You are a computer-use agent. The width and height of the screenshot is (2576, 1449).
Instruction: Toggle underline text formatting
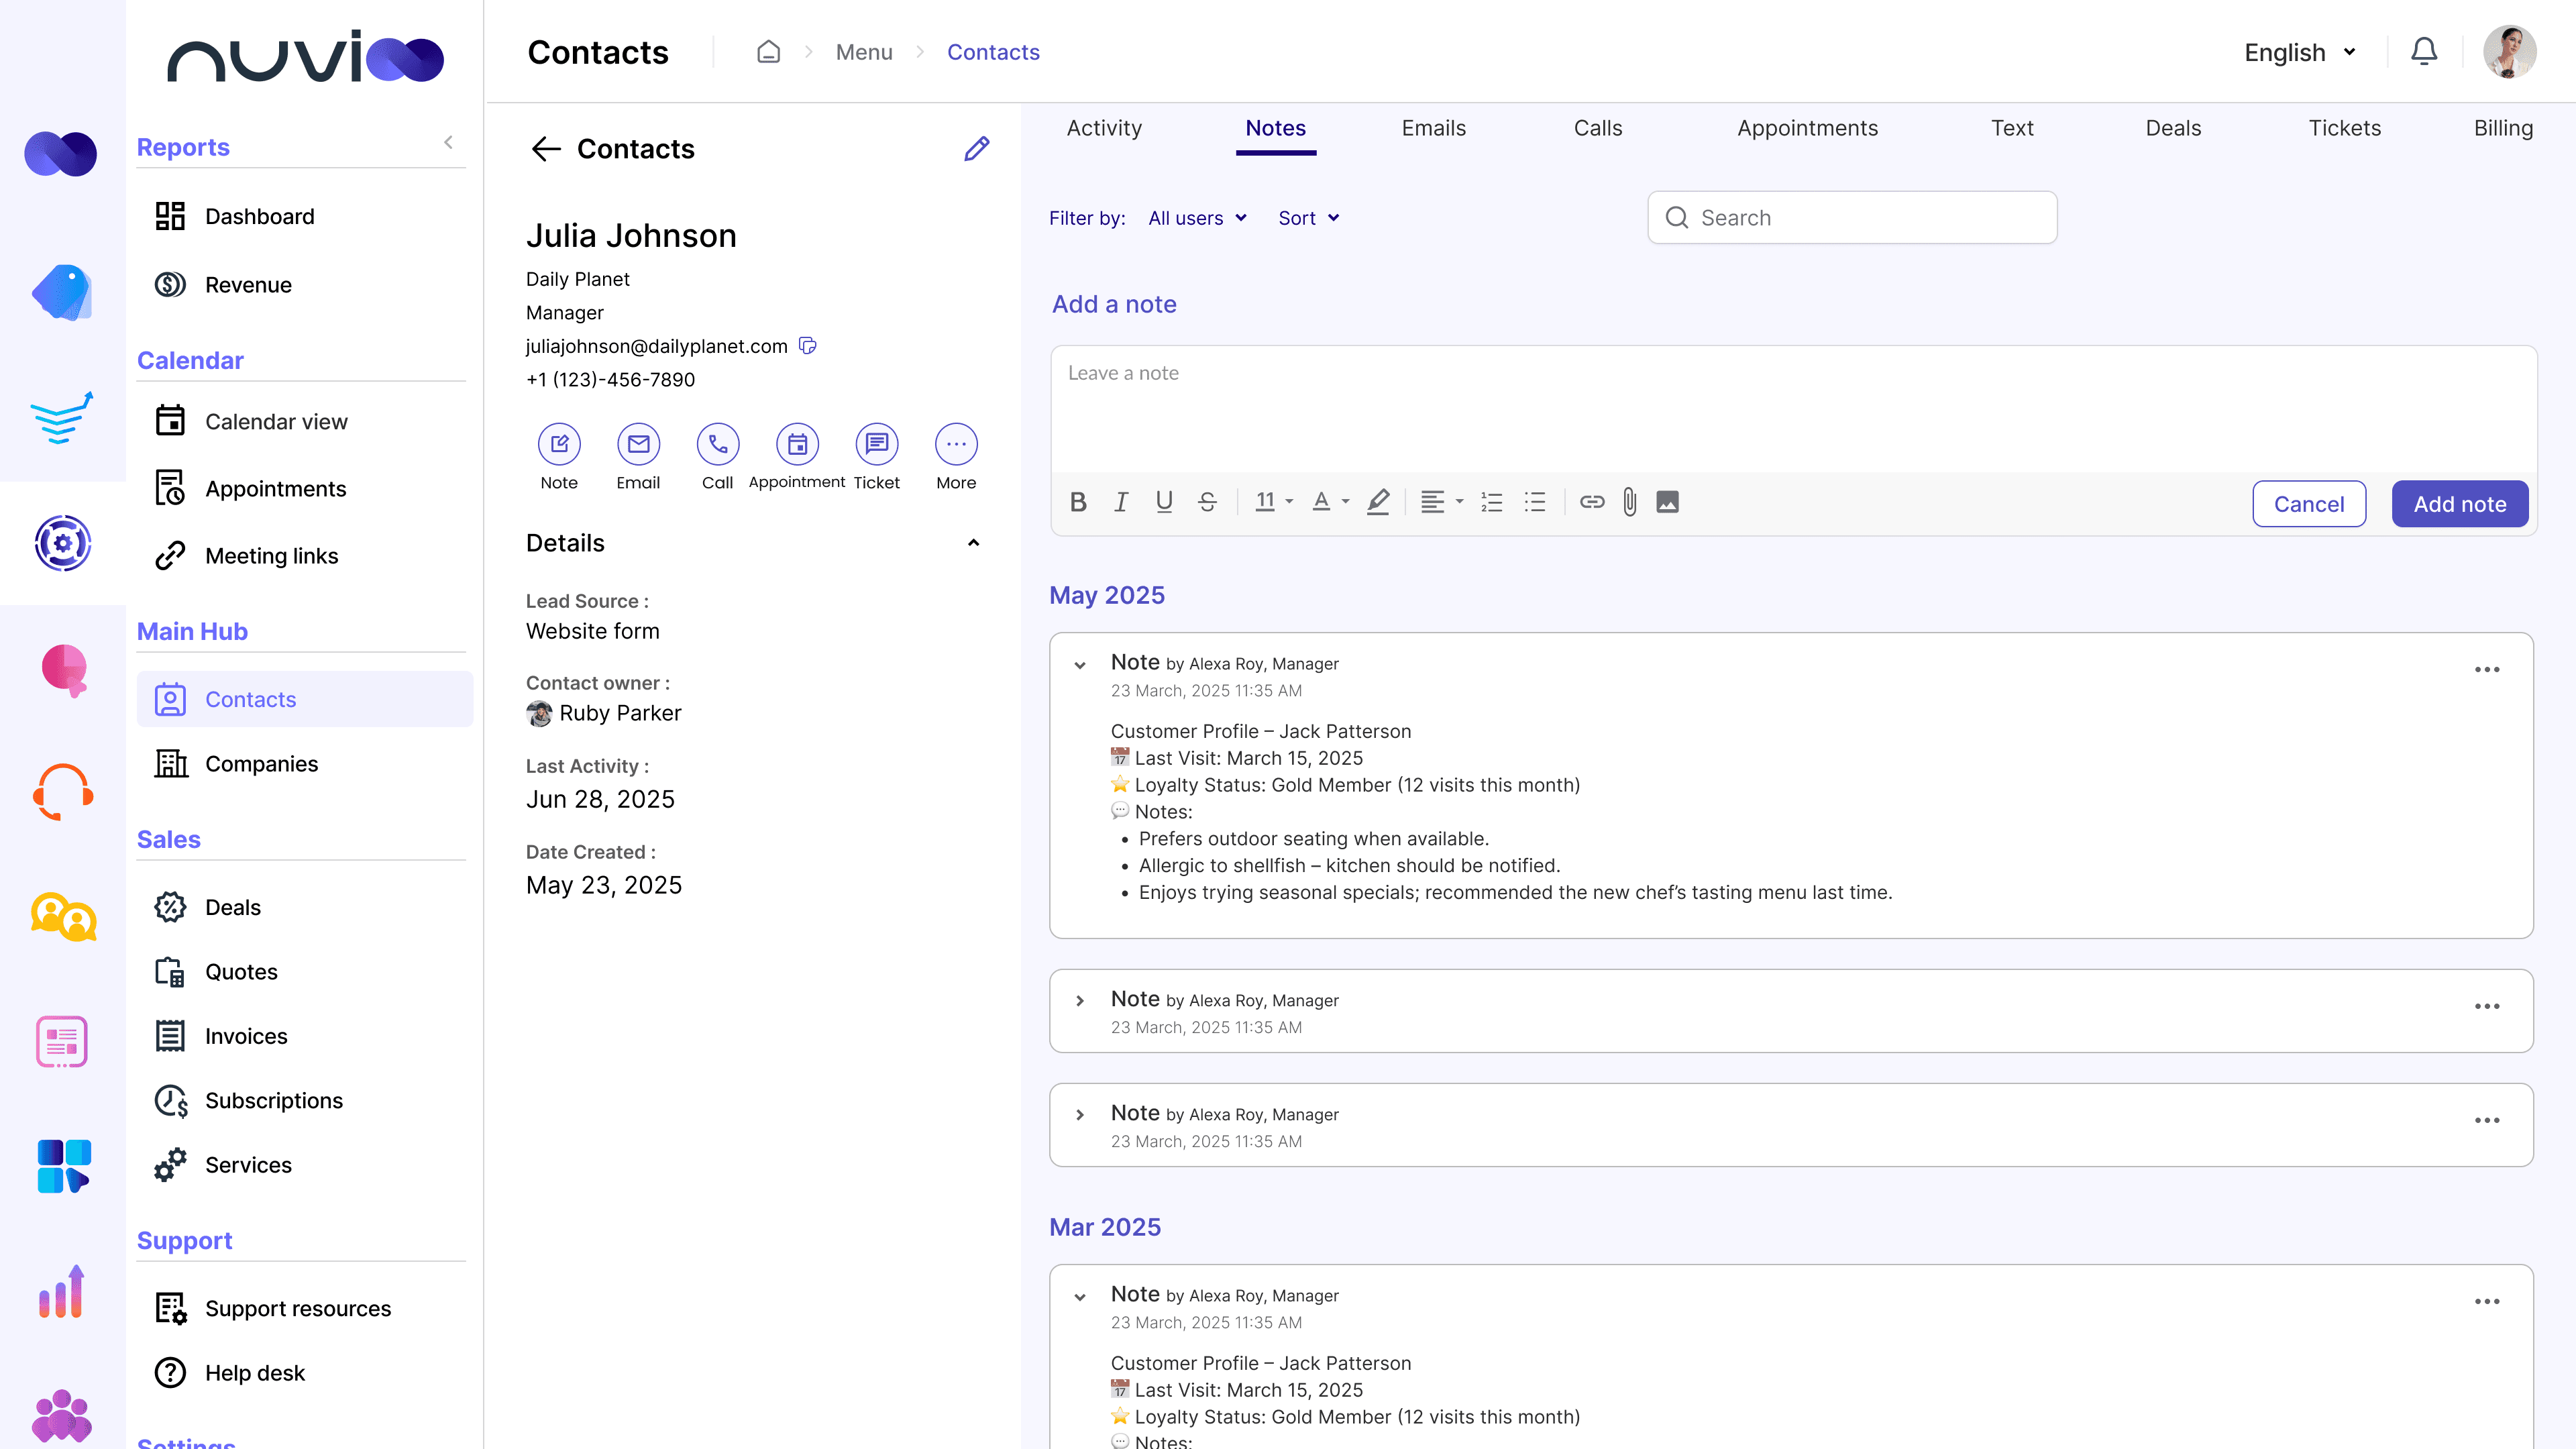(x=1163, y=502)
